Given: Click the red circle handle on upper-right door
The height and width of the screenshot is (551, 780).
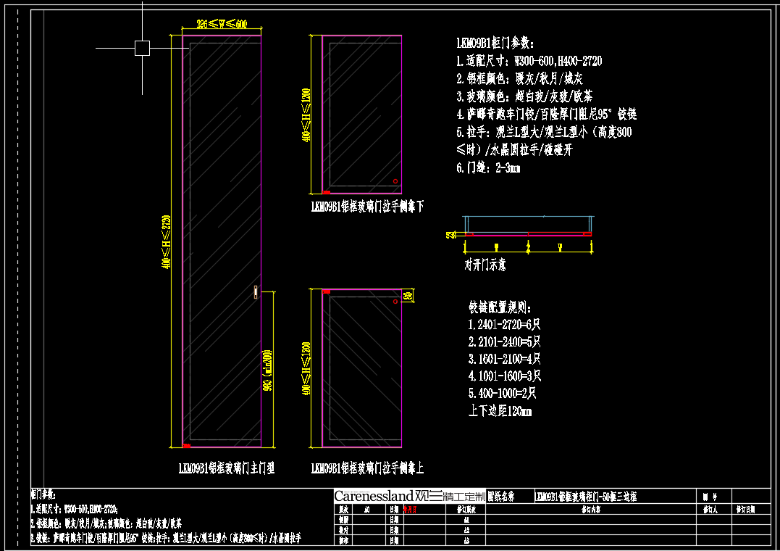Looking at the screenshot, I should [395, 181].
